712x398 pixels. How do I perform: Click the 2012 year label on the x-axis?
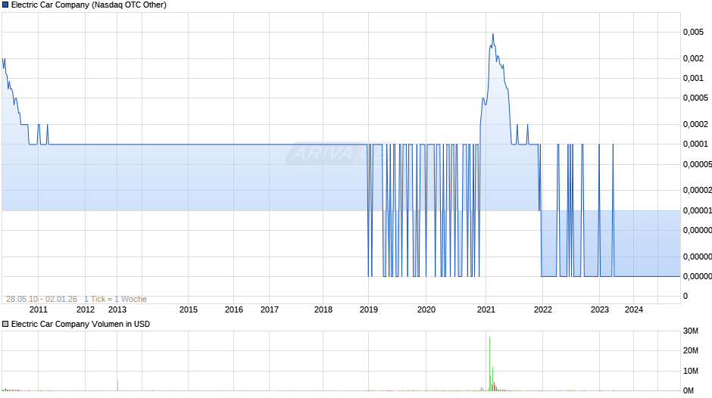(86, 309)
